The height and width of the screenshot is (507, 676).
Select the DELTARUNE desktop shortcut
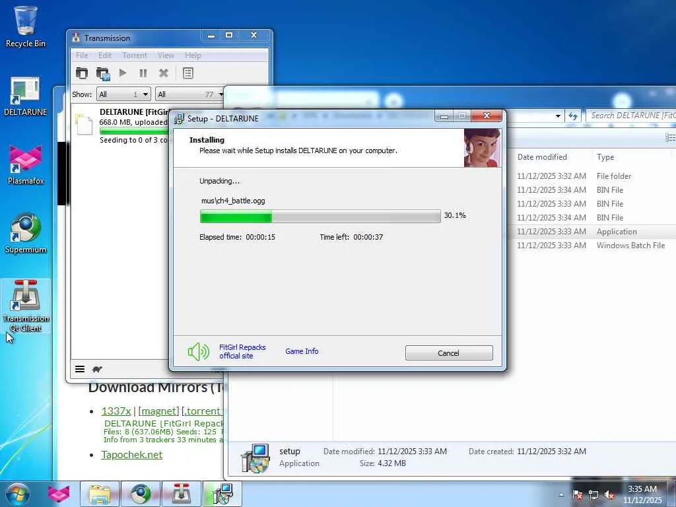(x=25, y=96)
